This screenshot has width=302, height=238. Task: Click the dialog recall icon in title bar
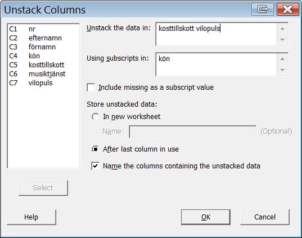262,9
